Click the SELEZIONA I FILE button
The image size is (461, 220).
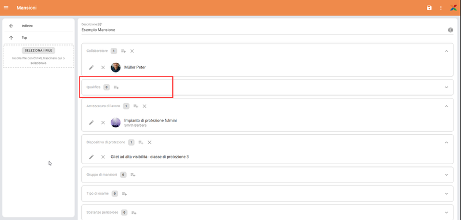click(39, 51)
